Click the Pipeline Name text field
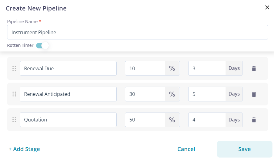The width and height of the screenshot is (274, 160). (x=137, y=32)
